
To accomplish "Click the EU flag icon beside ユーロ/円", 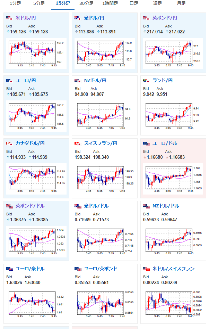I will pos(9,81).
